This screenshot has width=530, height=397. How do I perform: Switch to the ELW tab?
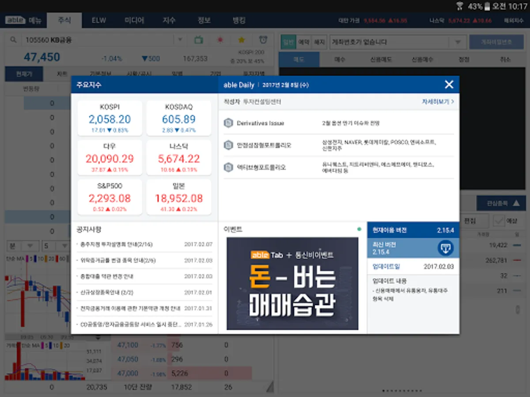(99, 20)
